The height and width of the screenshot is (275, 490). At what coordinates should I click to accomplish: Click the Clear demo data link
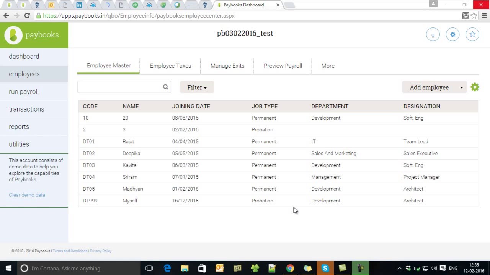[x=27, y=195]
